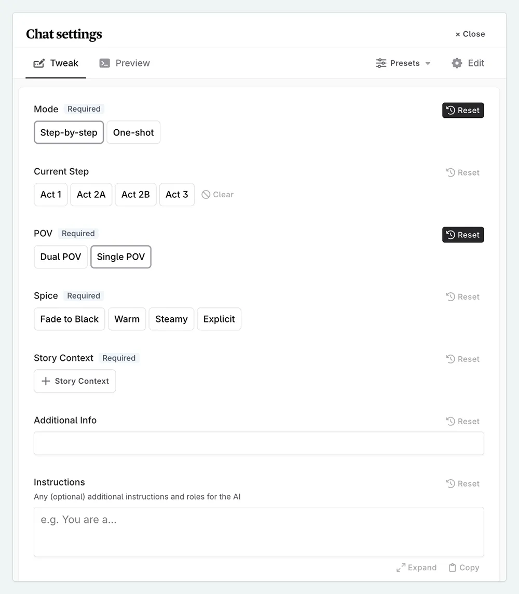The width and height of the screenshot is (519, 594).
Task: Reset the Spice setting
Action: click(462, 296)
